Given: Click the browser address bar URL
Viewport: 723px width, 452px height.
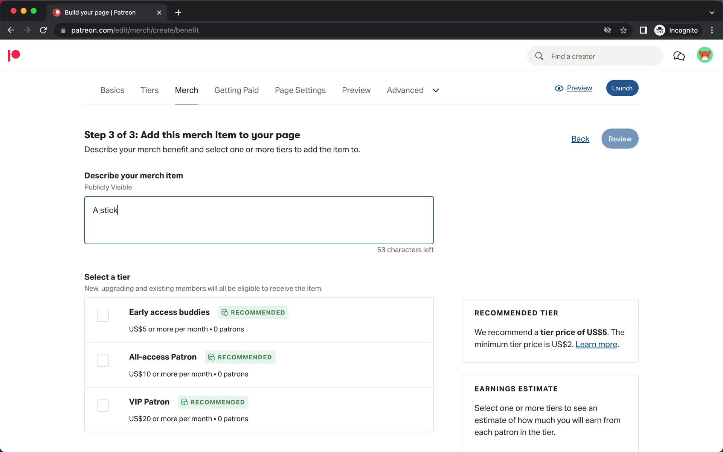Looking at the screenshot, I should coord(135,30).
